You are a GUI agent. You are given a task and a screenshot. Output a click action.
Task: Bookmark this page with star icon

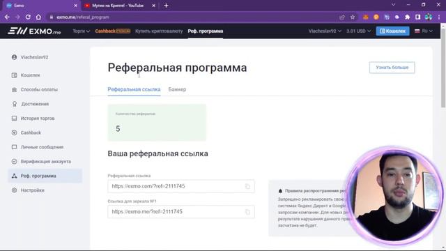tap(353, 17)
